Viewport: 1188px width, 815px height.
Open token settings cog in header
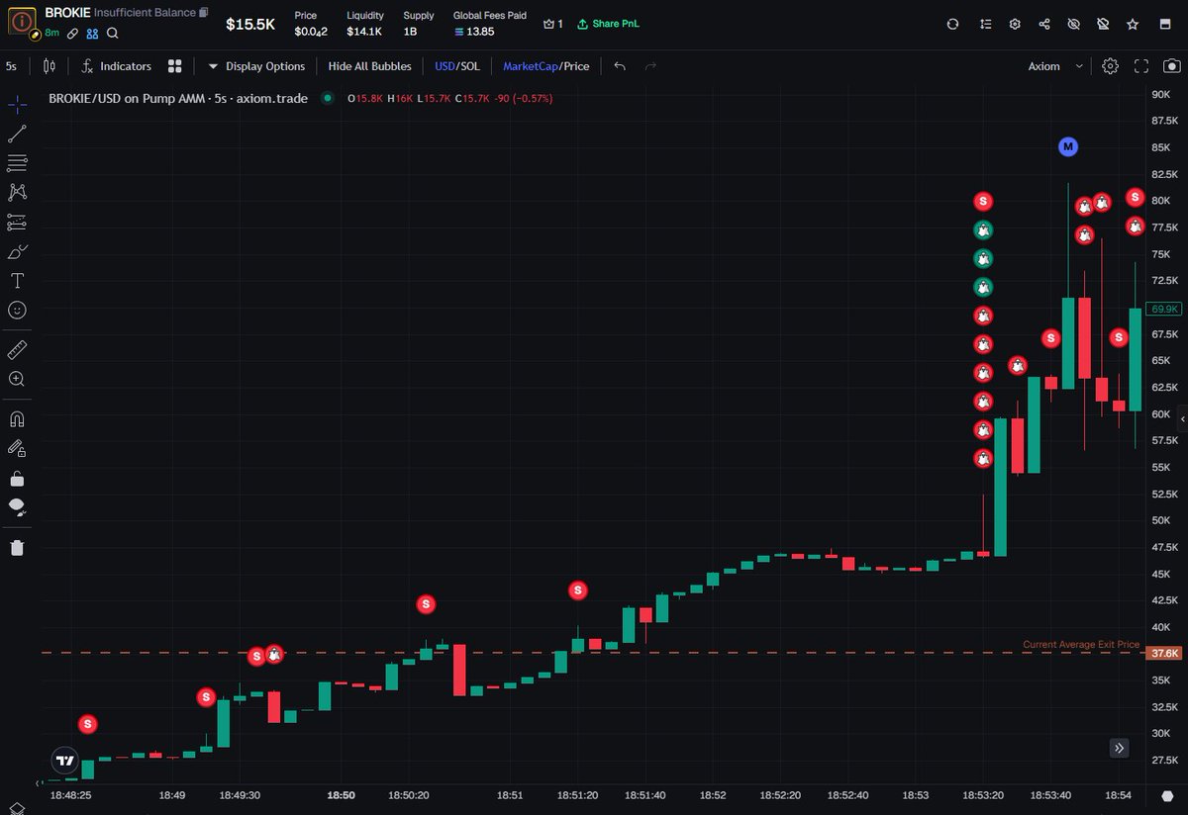click(x=1015, y=24)
